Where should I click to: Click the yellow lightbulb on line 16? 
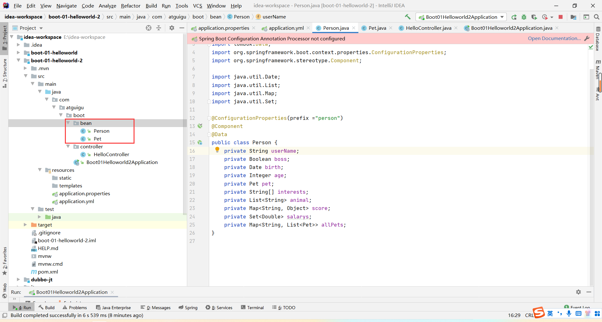[x=217, y=150]
